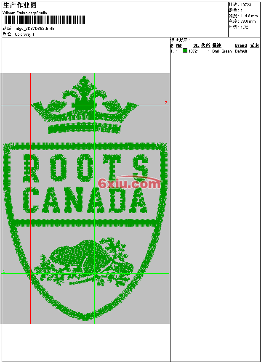
Task: Click the Default brand cell
Action: (x=241, y=51)
